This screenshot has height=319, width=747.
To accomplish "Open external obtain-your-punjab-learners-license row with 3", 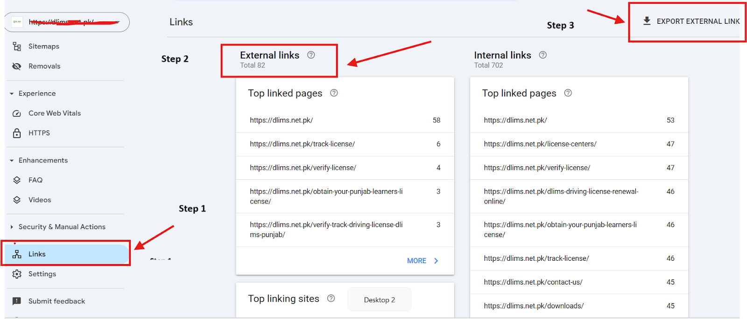I will [345, 196].
